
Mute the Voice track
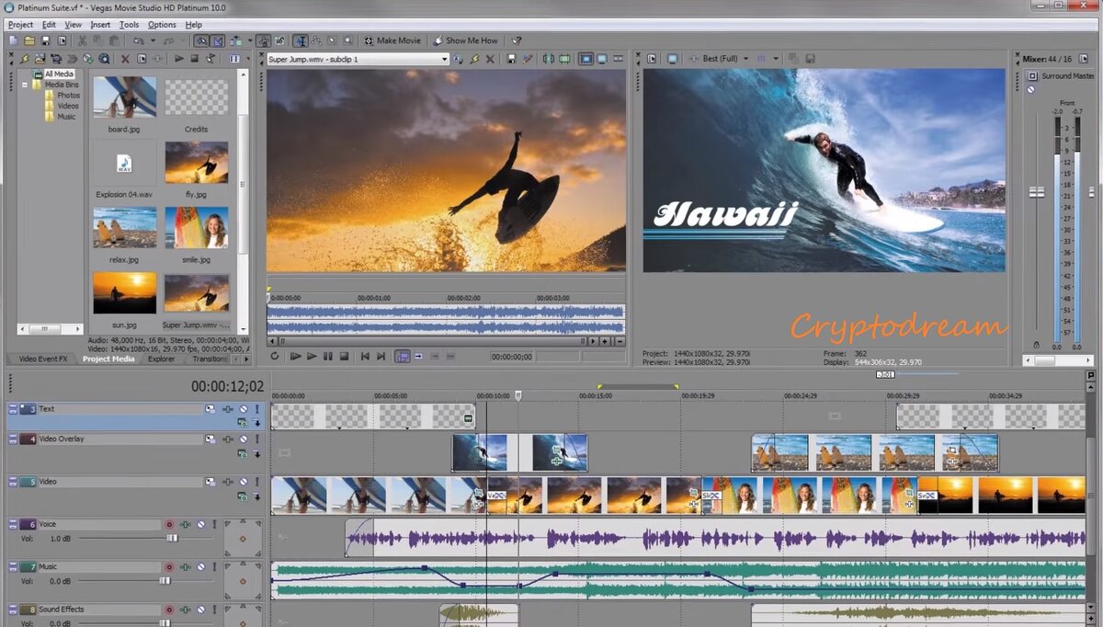coord(201,524)
